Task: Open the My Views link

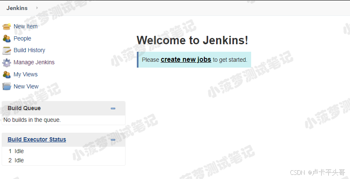Action: (x=25, y=74)
